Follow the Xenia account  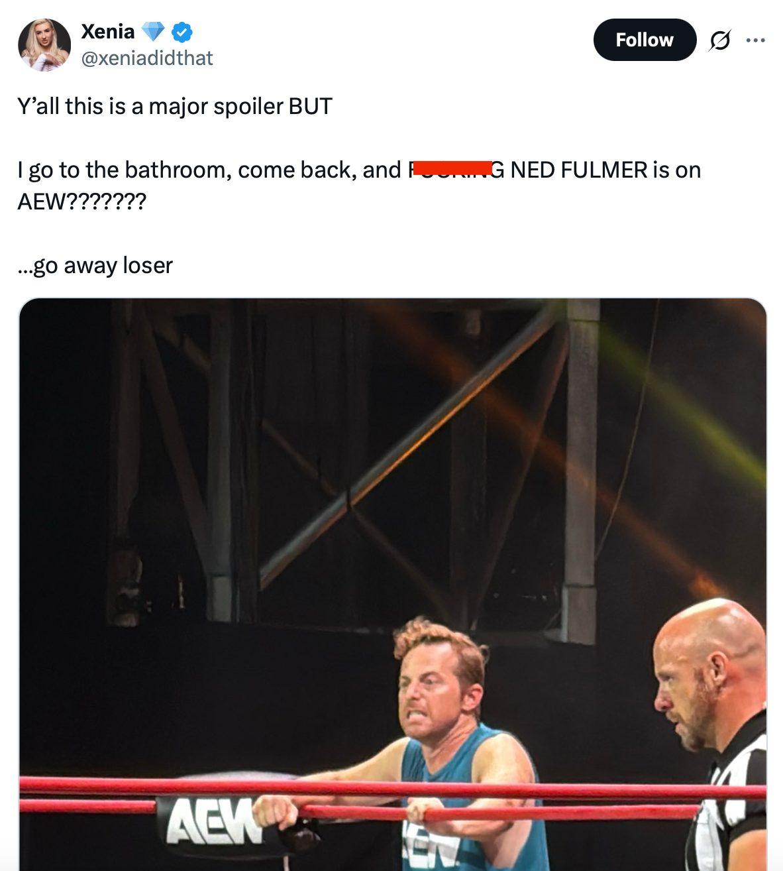pos(645,40)
